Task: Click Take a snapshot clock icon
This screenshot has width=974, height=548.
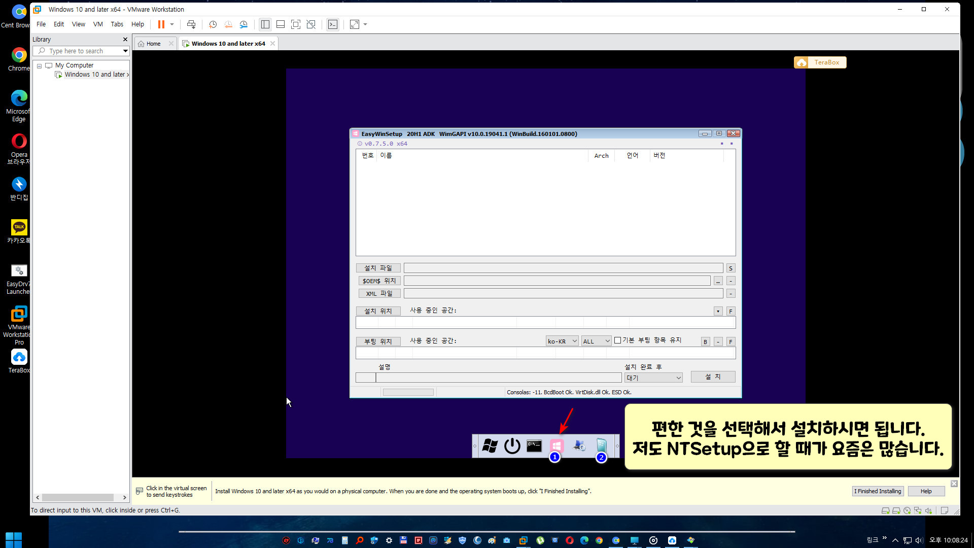Action: [213, 24]
